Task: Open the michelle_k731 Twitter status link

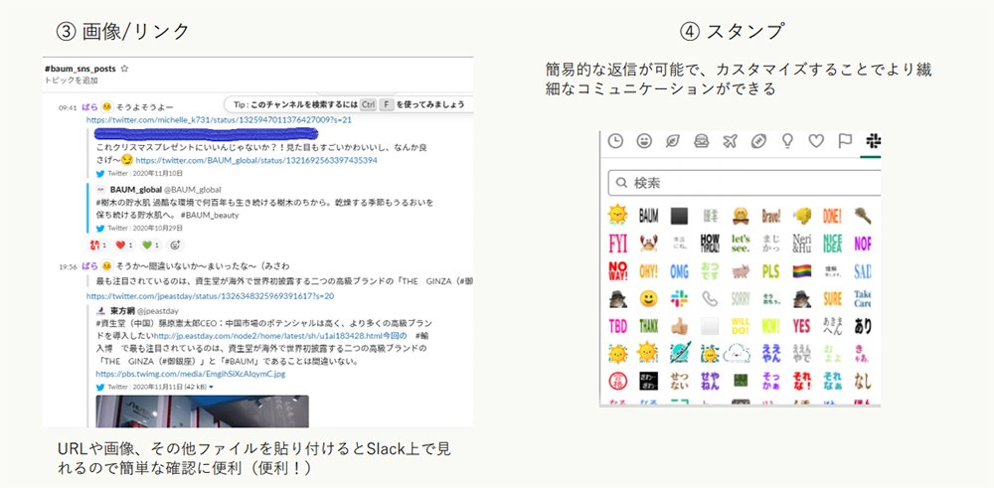Action: click(220, 120)
